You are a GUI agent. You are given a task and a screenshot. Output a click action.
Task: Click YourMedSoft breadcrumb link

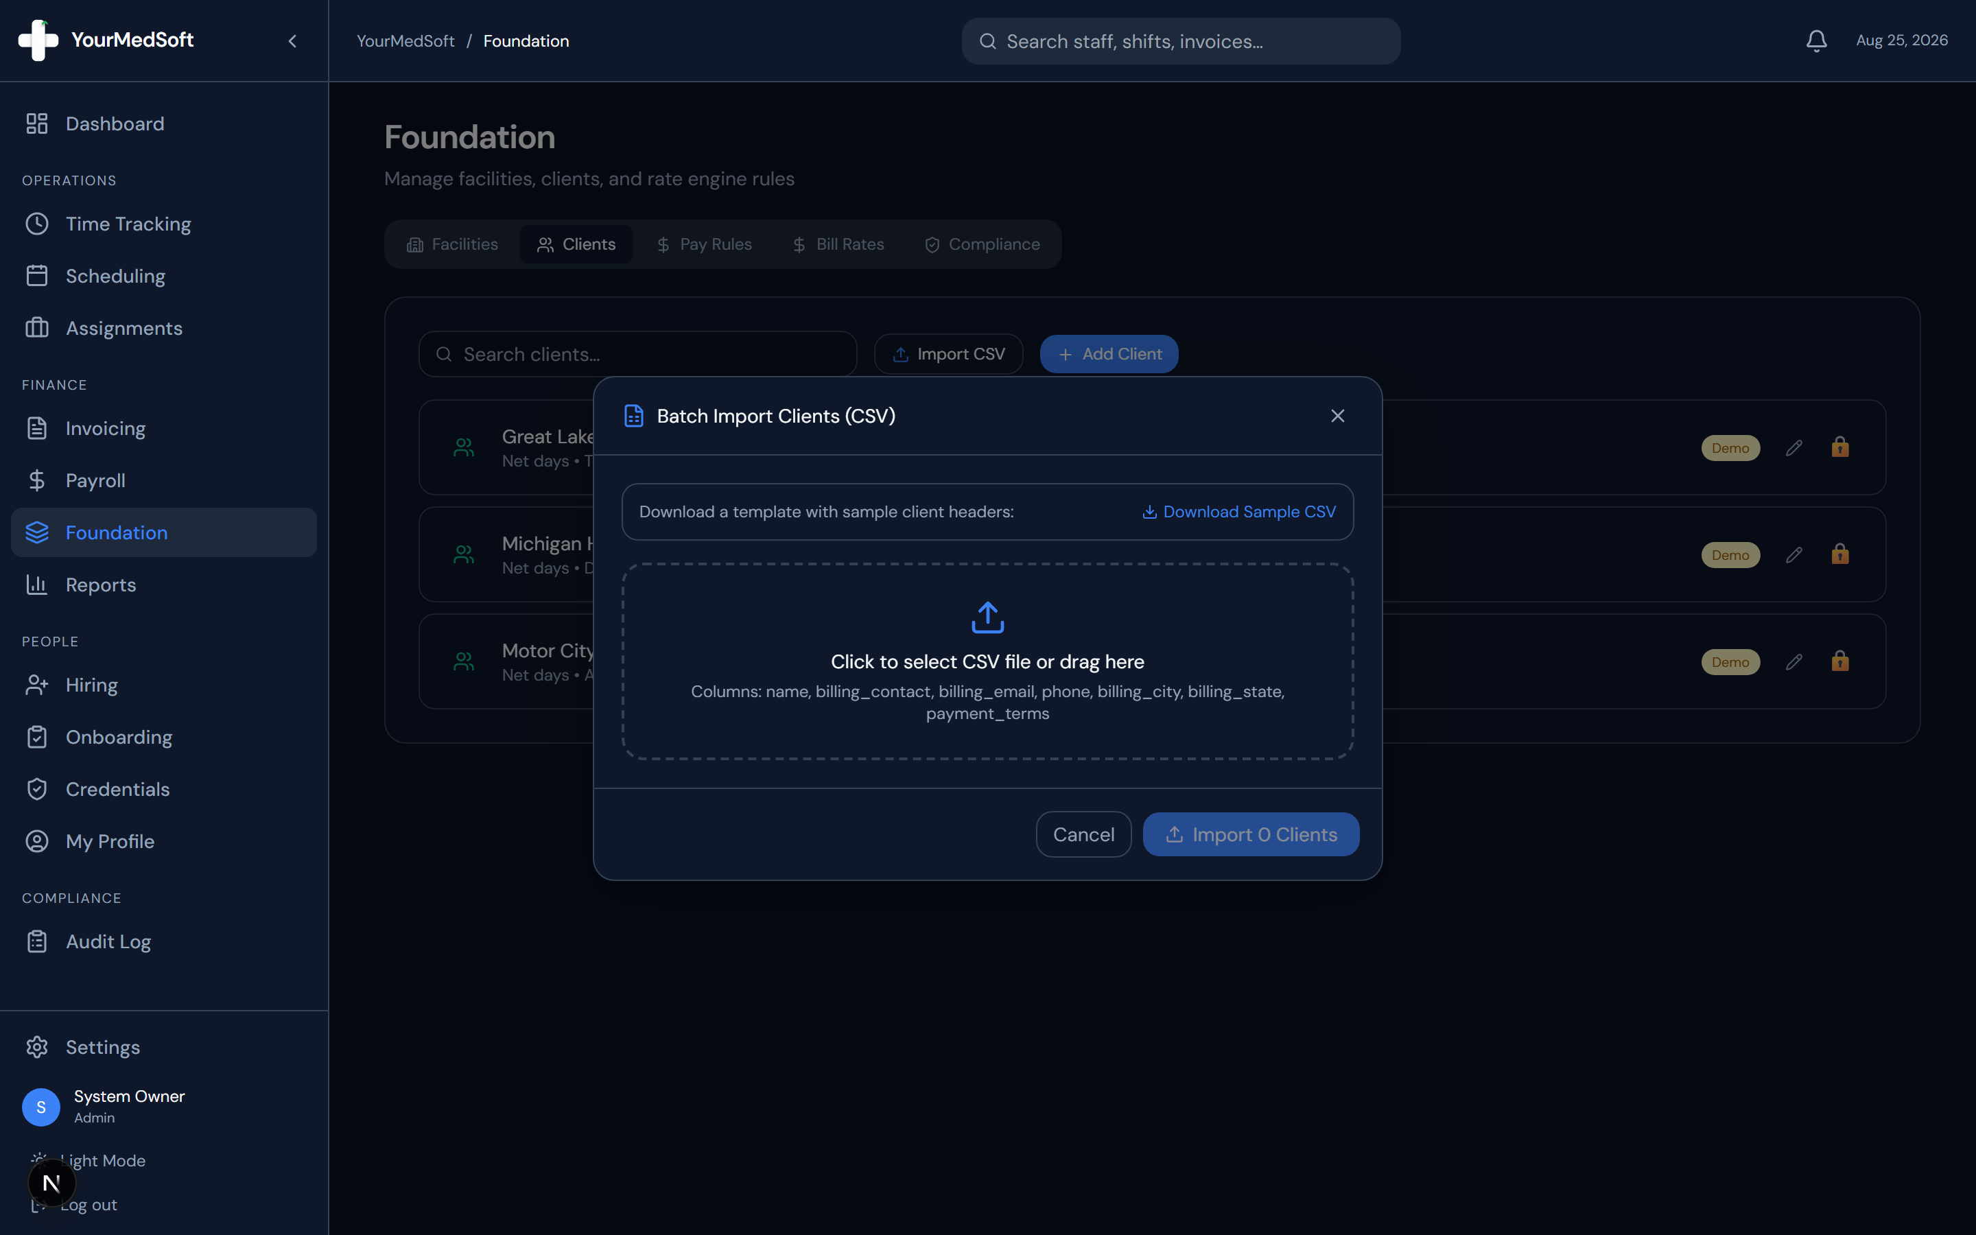(x=405, y=41)
